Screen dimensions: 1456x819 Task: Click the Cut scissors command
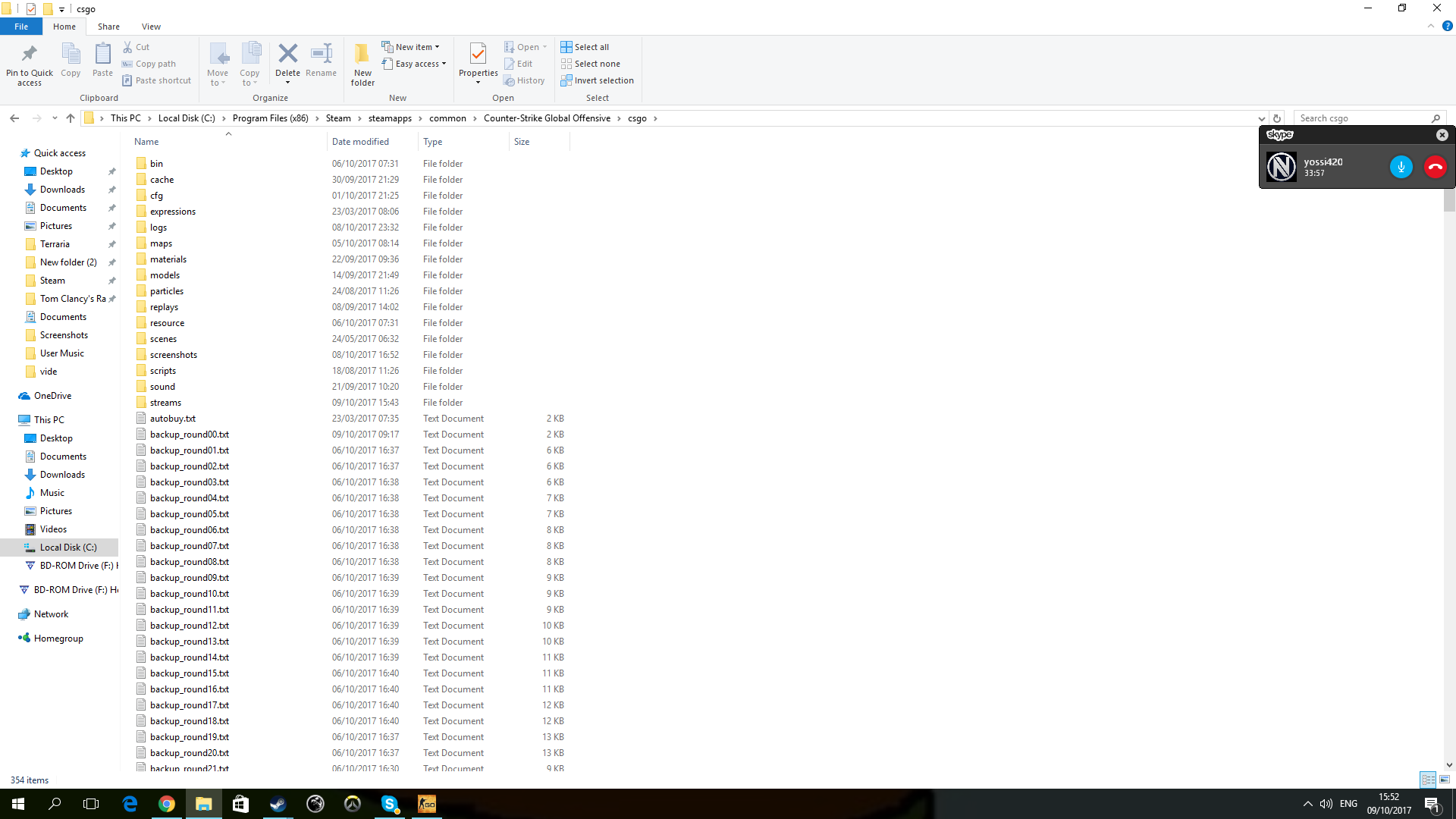click(136, 47)
